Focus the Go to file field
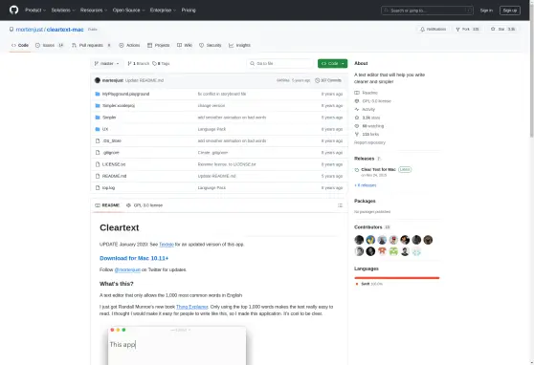The height and width of the screenshot is (365, 534). click(x=280, y=64)
